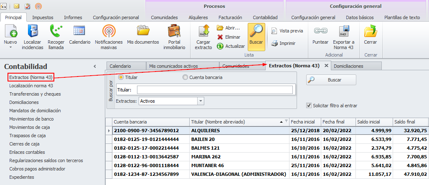Viewport: 429px width, 185px height.
Task: Click account 0128-0122-96-0001118444 cell
Action: [x=151, y=165]
